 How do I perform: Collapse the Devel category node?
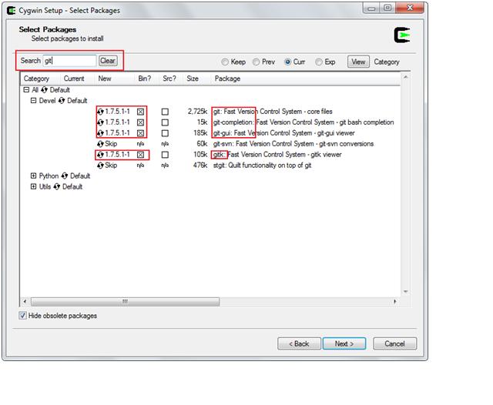pyautogui.click(x=33, y=101)
